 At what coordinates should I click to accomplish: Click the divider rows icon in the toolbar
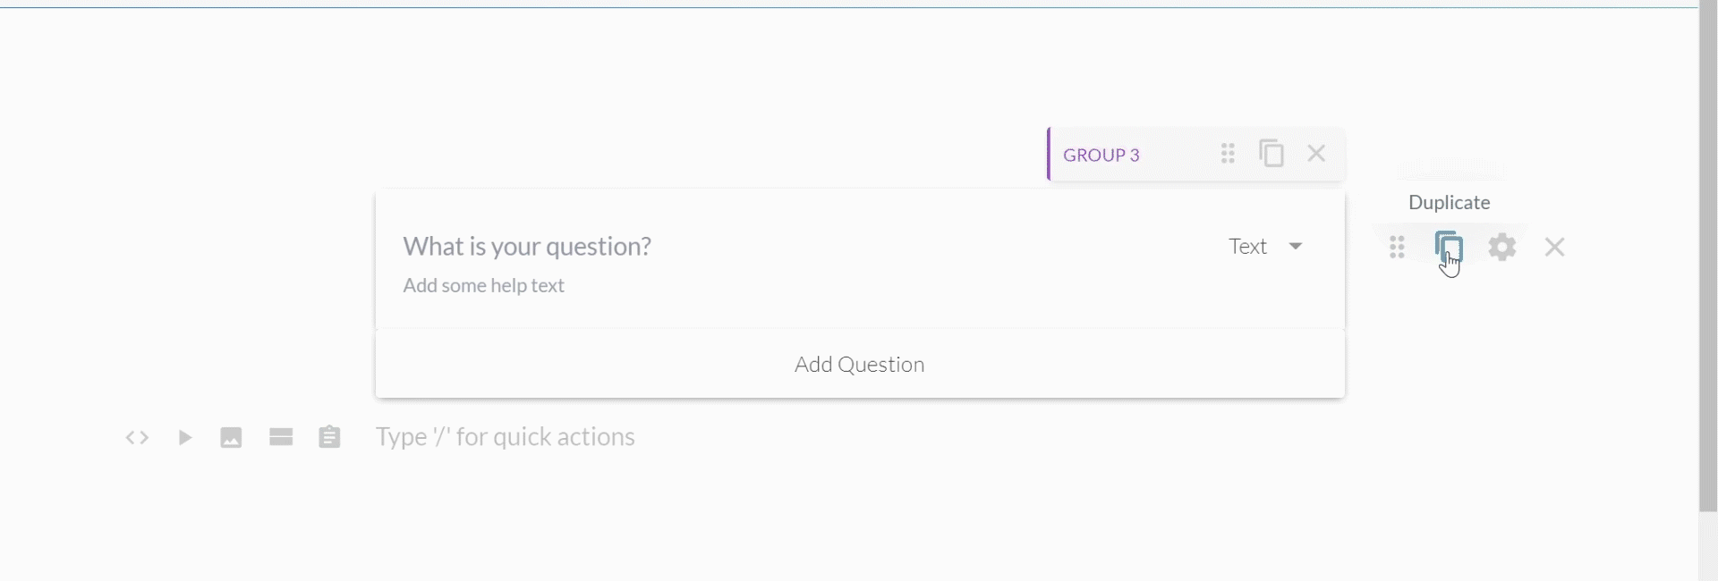pyautogui.click(x=281, y=437)
